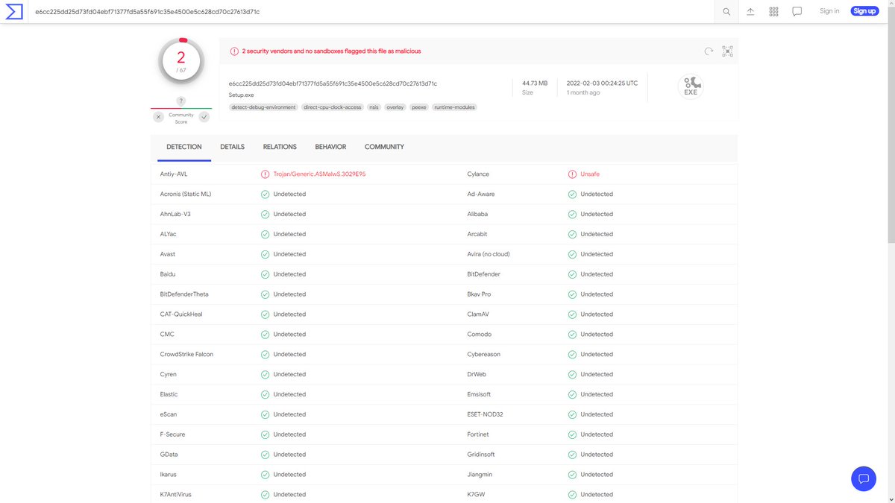Click Trojan/Generic.ASMalwS.3029E95 detection name

pyautogui.click(x=320, y=174)
